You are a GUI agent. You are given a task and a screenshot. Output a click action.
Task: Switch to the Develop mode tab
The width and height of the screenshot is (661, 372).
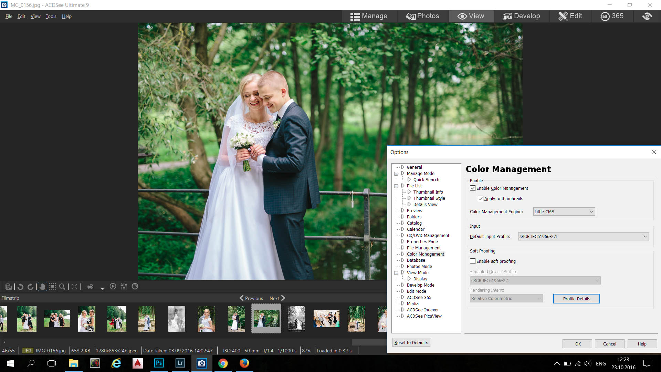521,16
